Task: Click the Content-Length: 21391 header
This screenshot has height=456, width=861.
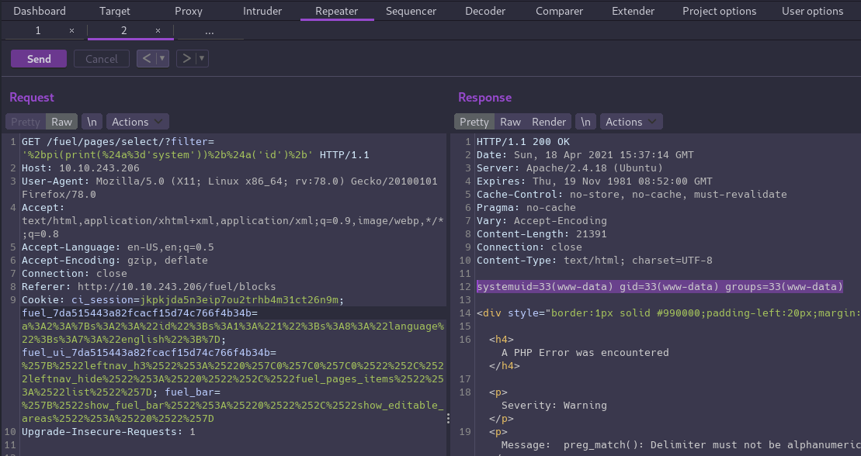Action: 541,233
